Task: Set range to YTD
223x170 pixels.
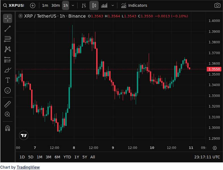Action: pyautogui.click(x=67, y=157)
